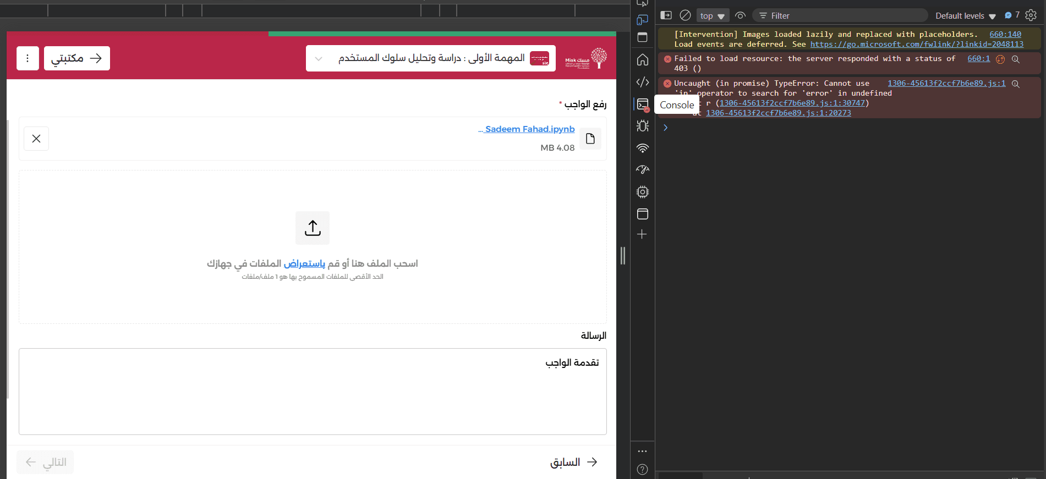Add more tools with the plus icon
1046x479 pixels.
[642, 234]
